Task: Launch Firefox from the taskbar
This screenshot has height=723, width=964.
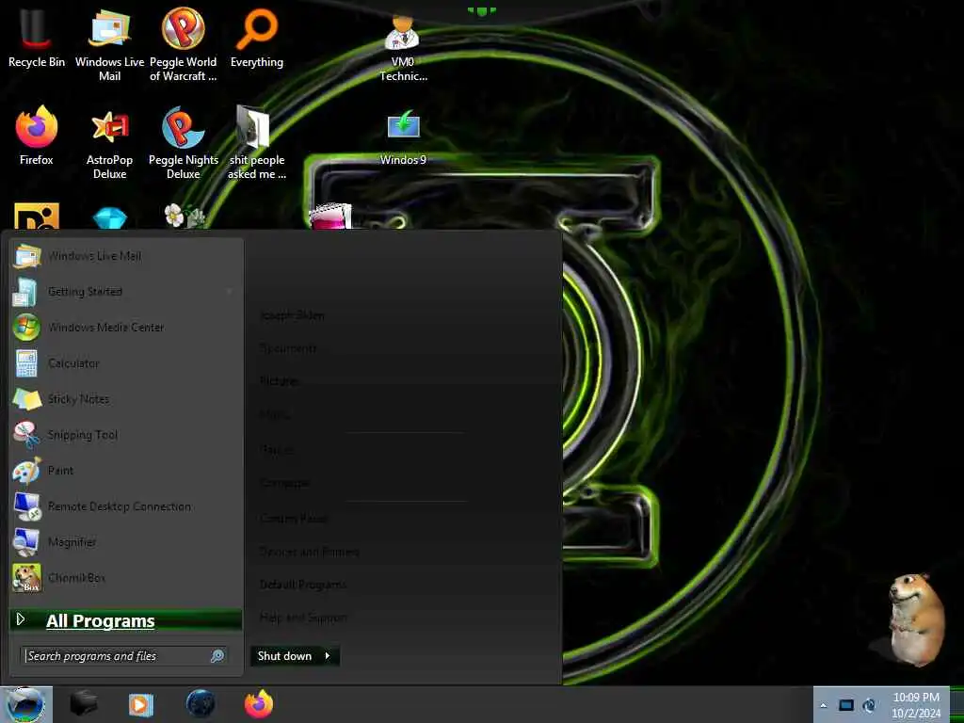Action: click(x=259, y=704)
